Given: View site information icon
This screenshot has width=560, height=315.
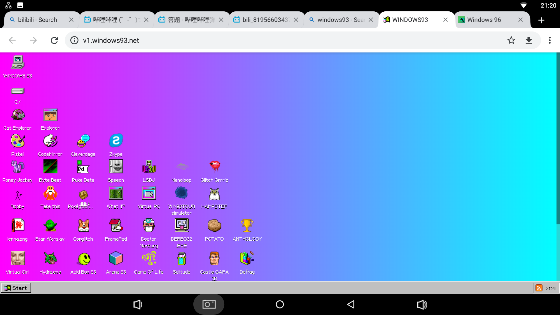Looking at the screenshot, I should point(74,40).
